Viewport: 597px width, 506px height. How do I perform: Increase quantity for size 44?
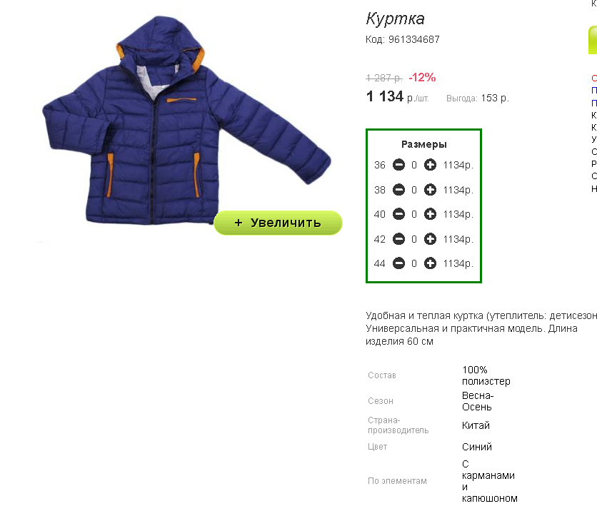[x=430, y=263]
